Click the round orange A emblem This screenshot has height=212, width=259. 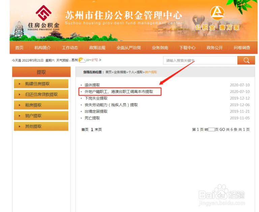click(x=218, y=13)
